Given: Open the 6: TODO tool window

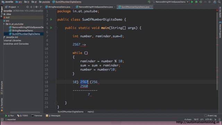Looking at the screenshot, I should [x=22, y=116].
